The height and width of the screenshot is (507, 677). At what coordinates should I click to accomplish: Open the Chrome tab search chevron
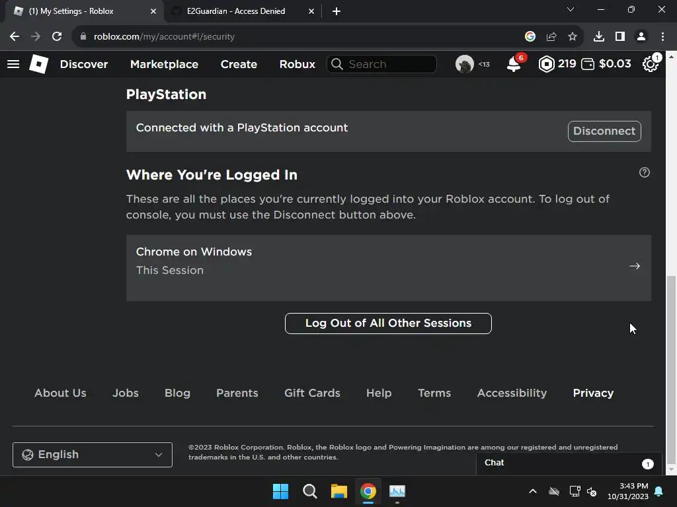[x=571, y=9]
